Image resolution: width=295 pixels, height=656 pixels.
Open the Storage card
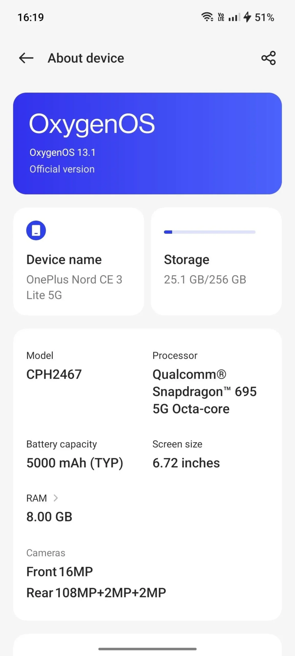(216, 261)
